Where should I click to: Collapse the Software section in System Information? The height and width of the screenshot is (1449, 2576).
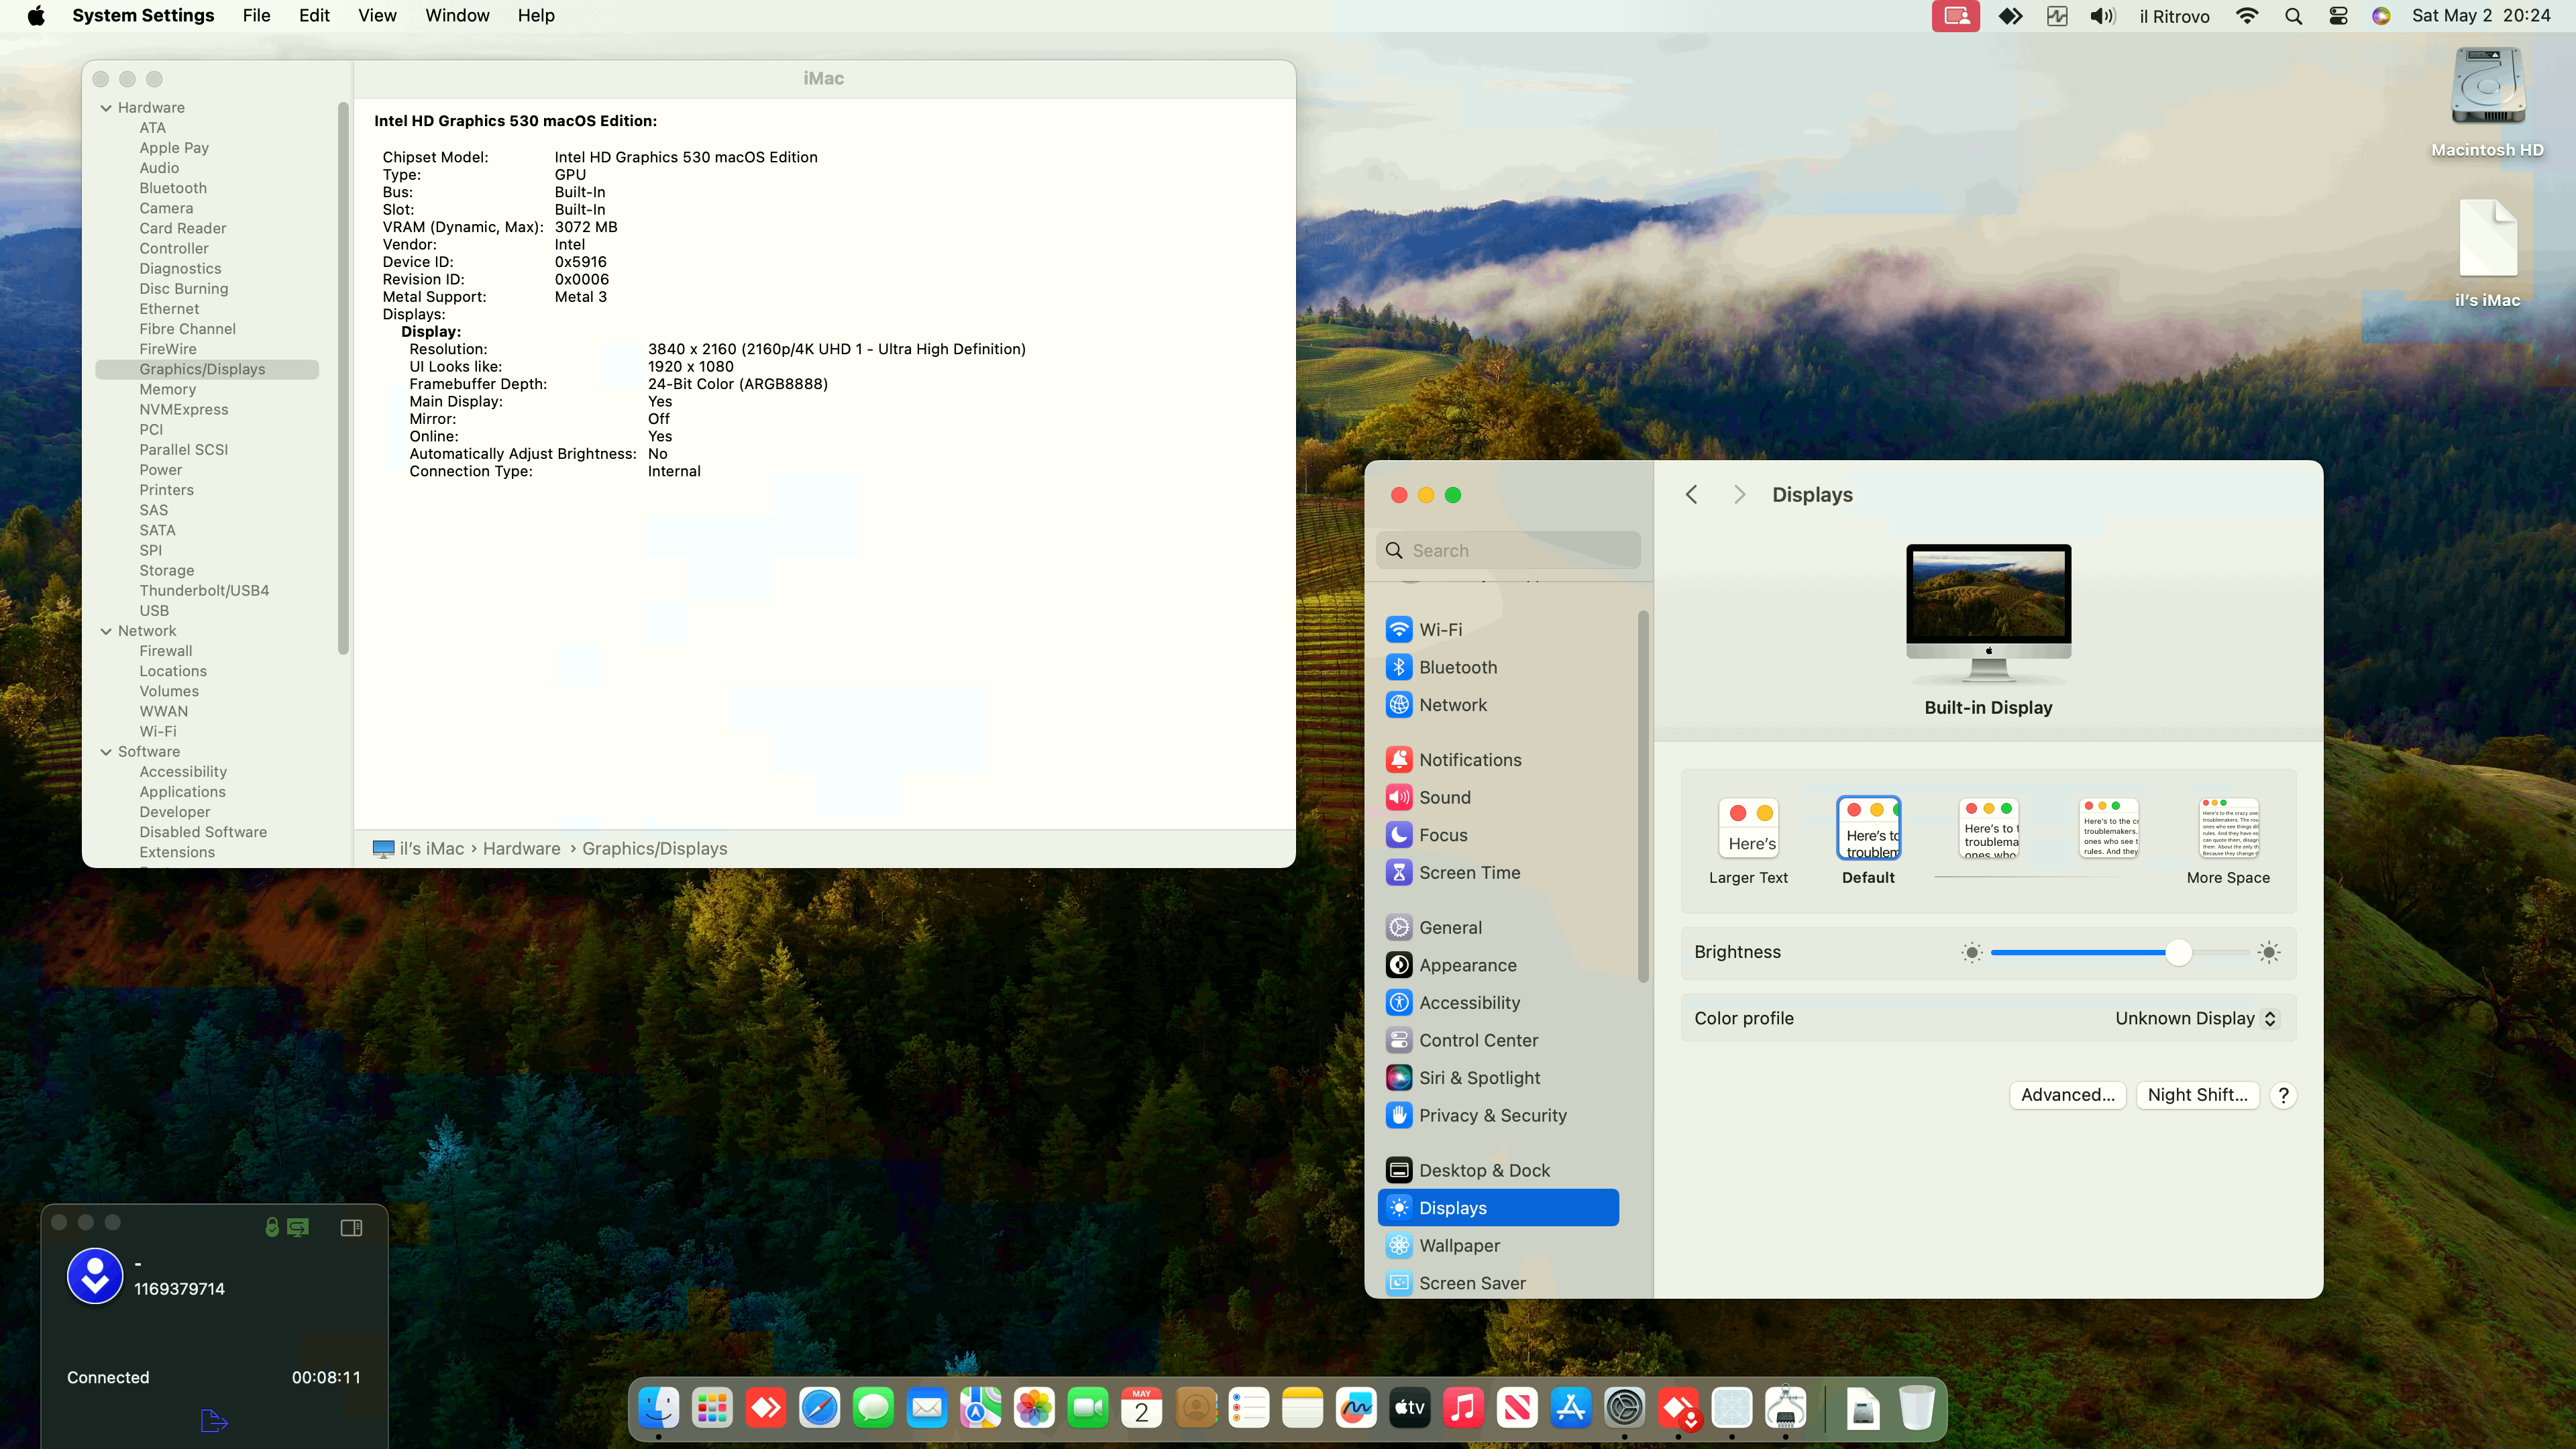[106, 752]
